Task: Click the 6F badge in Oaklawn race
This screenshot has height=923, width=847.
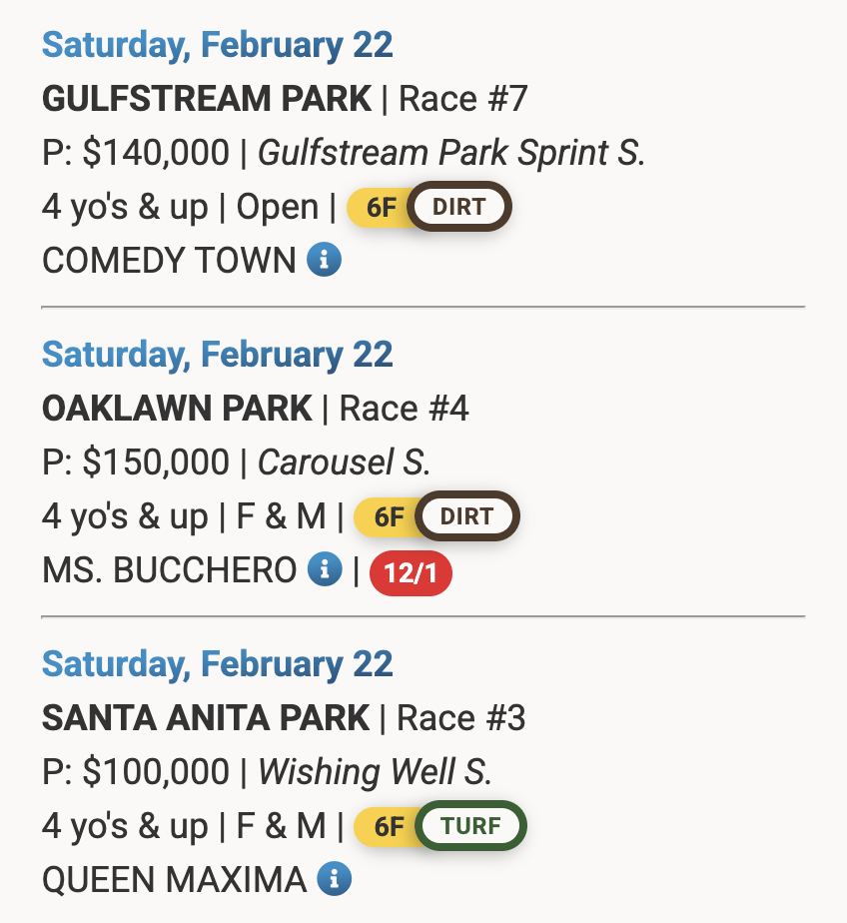Action: (389, 517)
